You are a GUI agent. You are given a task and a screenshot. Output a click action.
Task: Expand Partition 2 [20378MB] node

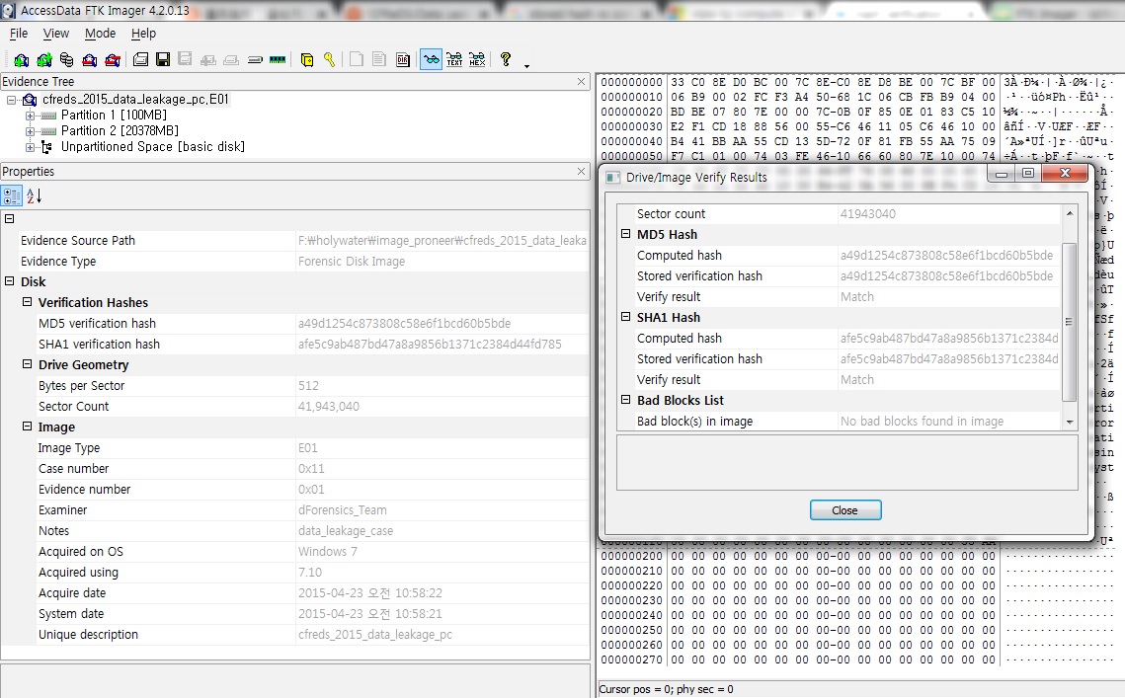[x=31, y=131]
